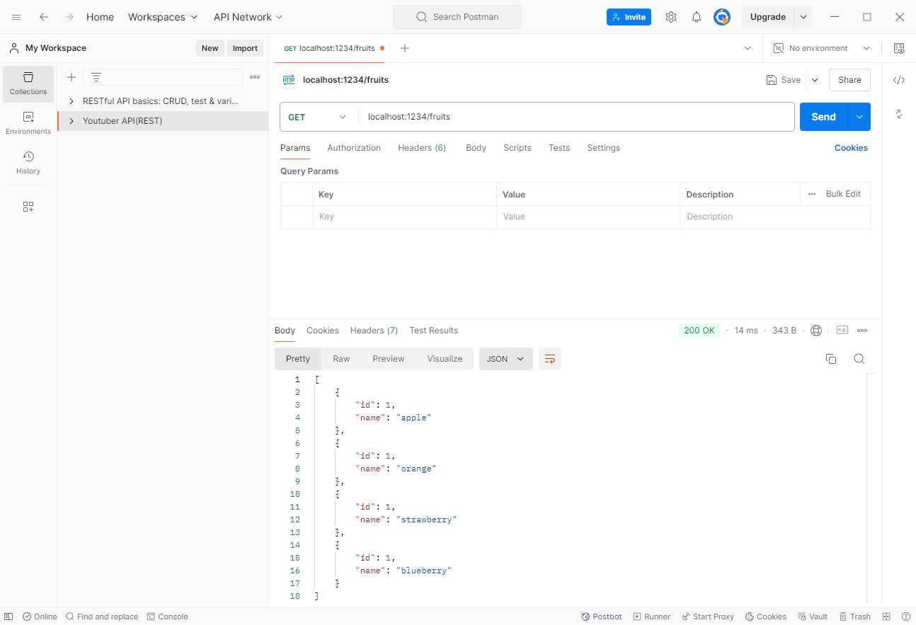916x625 pixels.
Task: Create new collection with plus icon
Action: point(71,77)
